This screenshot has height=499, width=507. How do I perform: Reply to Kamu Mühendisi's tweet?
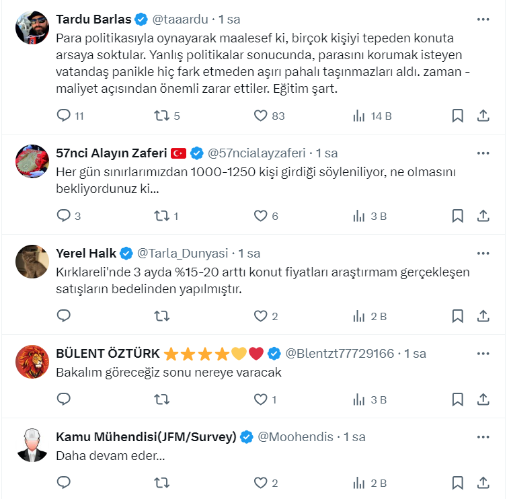click(64, 483)
